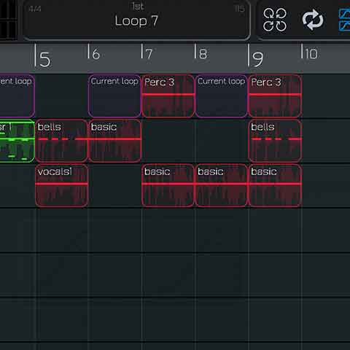Select the vocals1 clip

point(61,186)
